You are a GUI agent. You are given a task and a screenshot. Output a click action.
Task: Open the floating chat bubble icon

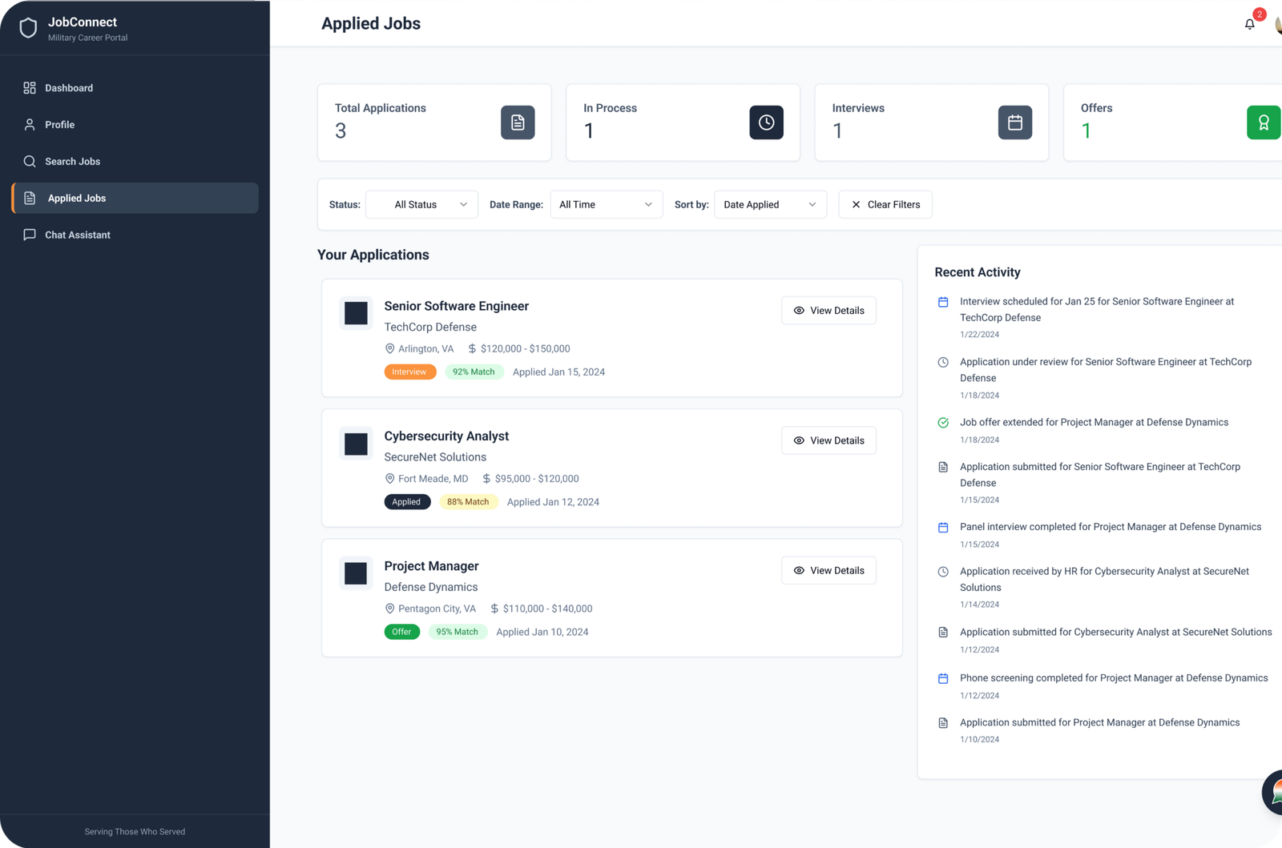coord(1274,792)
